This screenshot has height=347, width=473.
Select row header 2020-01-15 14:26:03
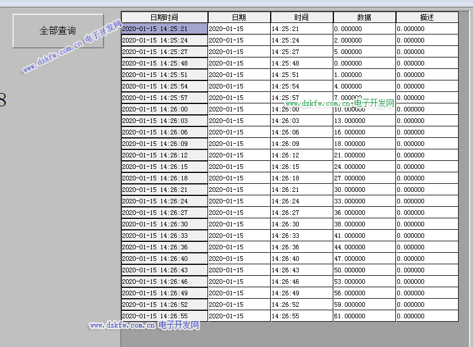tap(164, 121)
